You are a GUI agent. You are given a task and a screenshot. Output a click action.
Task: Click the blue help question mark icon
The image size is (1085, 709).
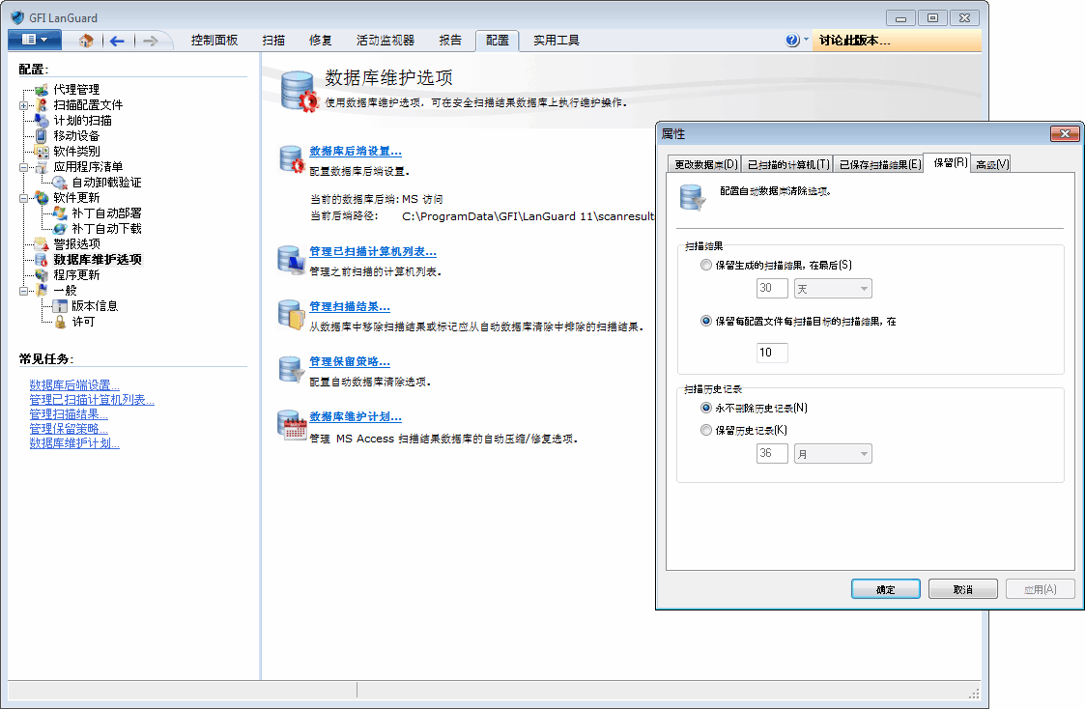click(x=792, y=41)
